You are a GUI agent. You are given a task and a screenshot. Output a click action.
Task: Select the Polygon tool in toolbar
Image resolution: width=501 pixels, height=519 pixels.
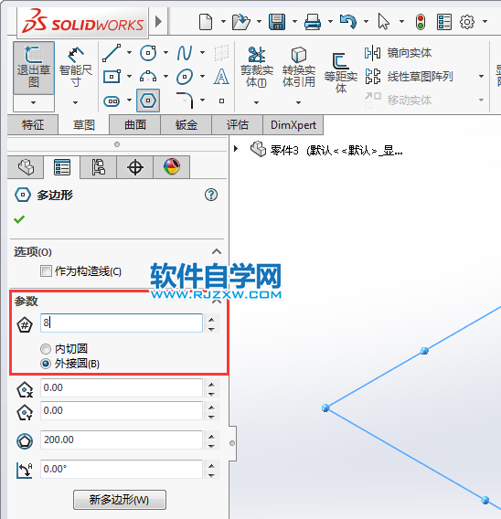[148, 101]
